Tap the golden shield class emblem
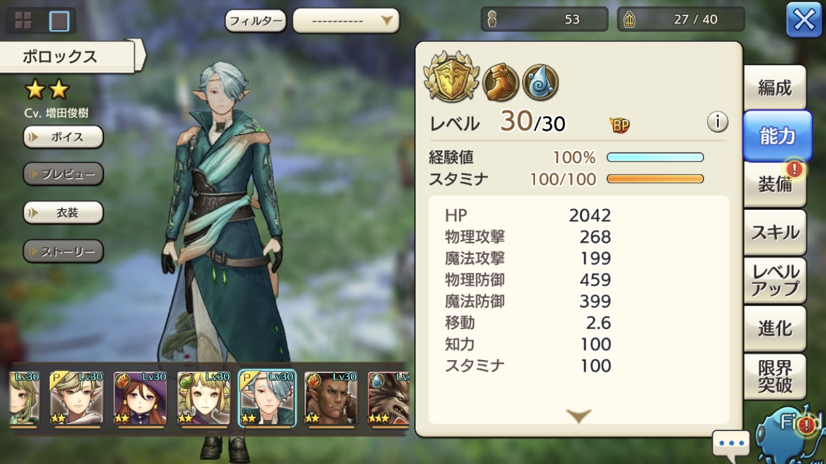826x464 pixels. [451, 77]
